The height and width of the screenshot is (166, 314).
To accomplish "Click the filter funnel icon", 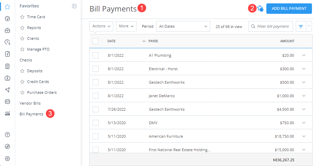I will click(x=301, y=26).
